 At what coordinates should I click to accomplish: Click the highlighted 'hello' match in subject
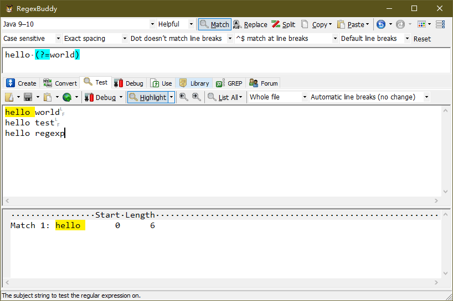coord(19,112)
